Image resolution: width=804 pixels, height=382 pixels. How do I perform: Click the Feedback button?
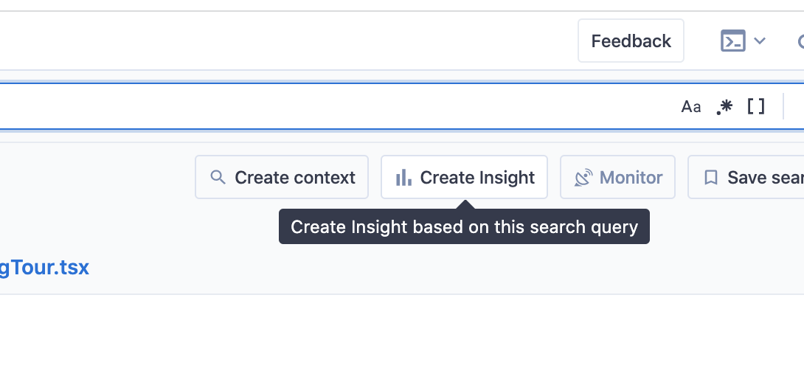click(631, 41)
